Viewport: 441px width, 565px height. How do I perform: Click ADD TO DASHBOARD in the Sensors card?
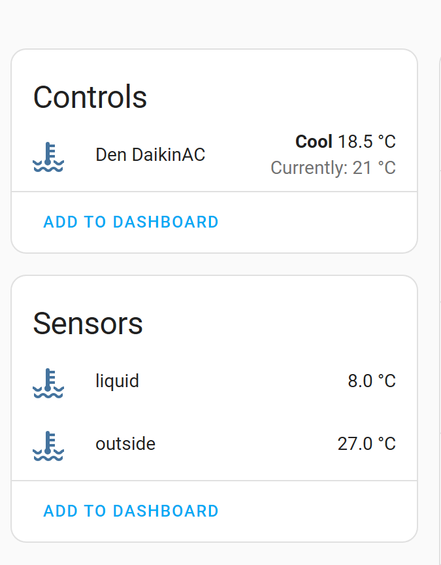tap(131, 511)
